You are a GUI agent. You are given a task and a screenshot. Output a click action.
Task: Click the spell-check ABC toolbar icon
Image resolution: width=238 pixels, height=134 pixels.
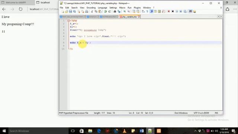[190, 12]
